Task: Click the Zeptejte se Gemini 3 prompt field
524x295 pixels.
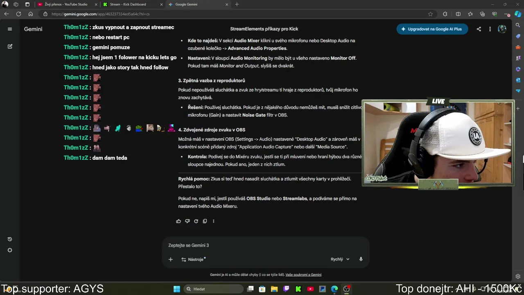Action: (x=265, y=245)
